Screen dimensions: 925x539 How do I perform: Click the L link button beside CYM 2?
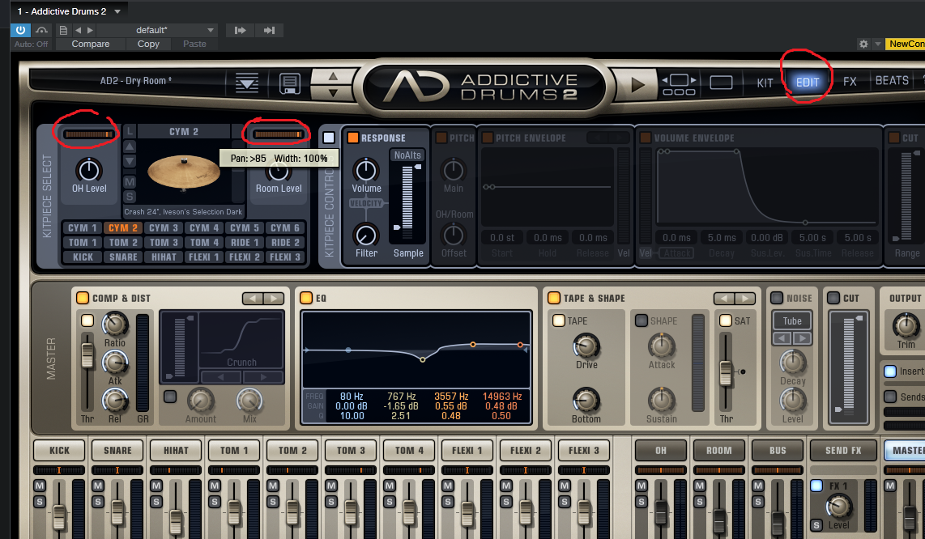[130, 131]
